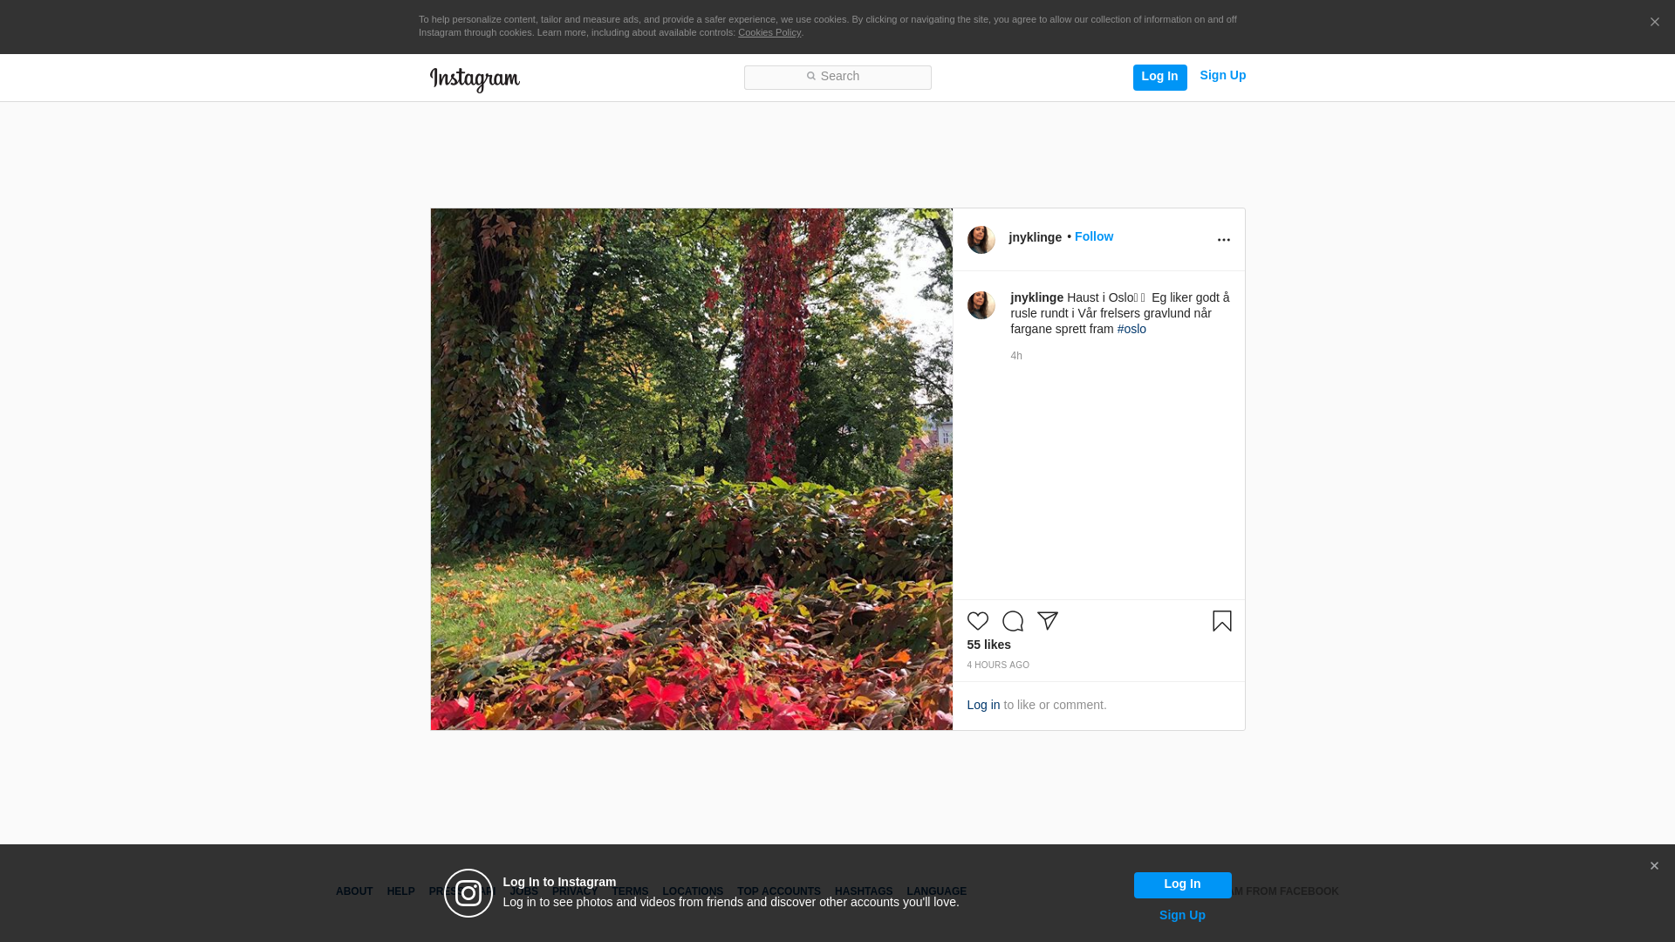Click the Search input field
Image resolution: width=1675 pixels, height=942 pixels.
tap(837, 78)
